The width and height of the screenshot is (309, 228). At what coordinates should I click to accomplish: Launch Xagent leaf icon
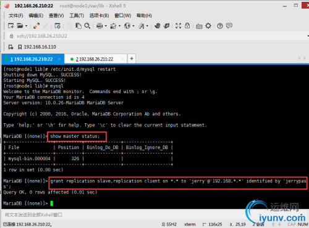(x=166, y=26)
